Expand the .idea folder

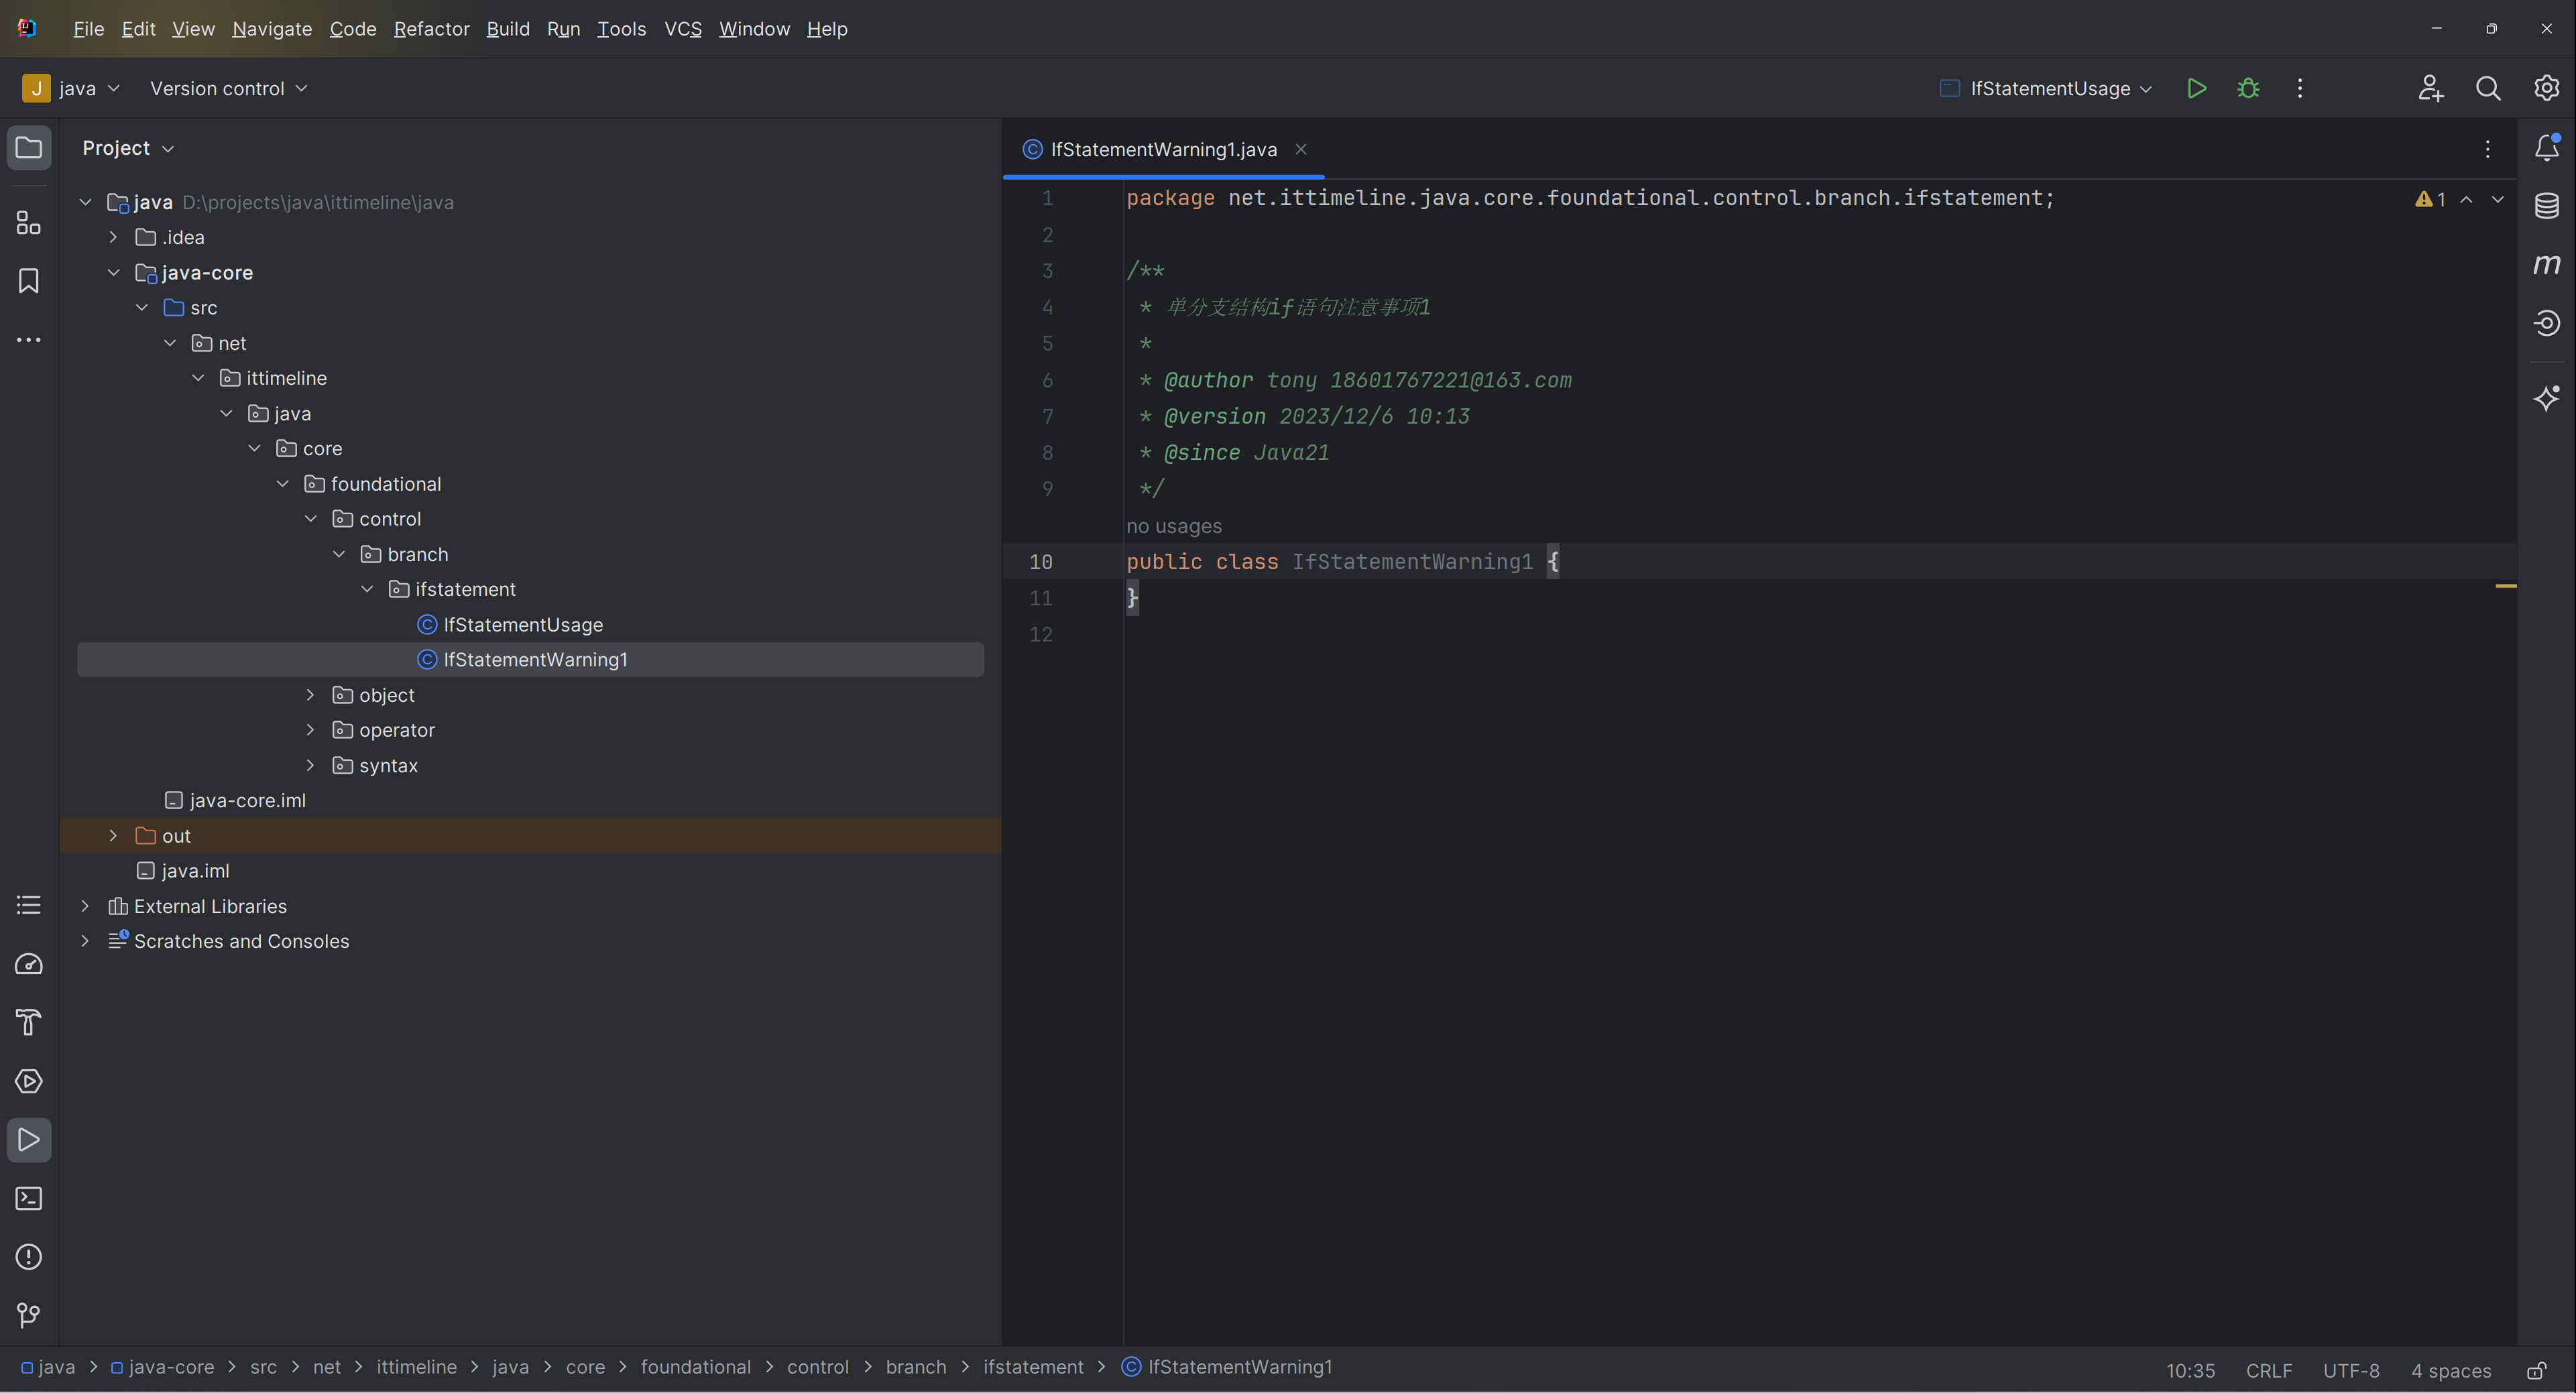[113, 237]
